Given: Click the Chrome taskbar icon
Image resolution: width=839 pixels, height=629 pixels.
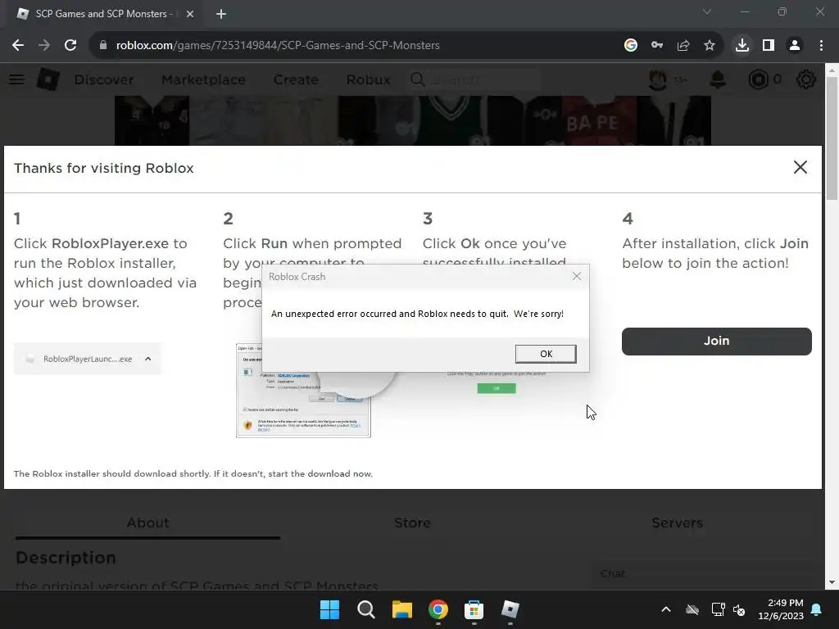Looking at the screenshot, I should [x=438, y=609].
